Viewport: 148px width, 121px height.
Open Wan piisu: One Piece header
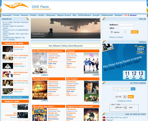pyautogui.click(x=49, y=106)
